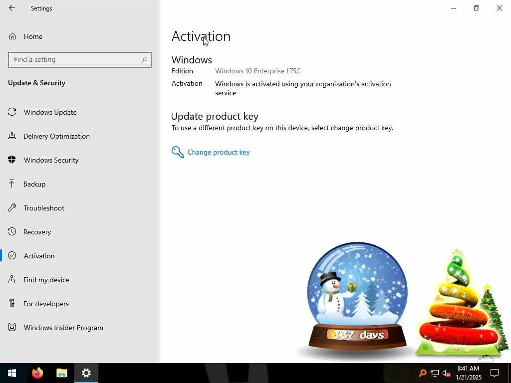The height and width of the screenshot is (383, 511).
Task: Select the Windows 10 Enterprise LTSC edition text
Action: (258, 71)
